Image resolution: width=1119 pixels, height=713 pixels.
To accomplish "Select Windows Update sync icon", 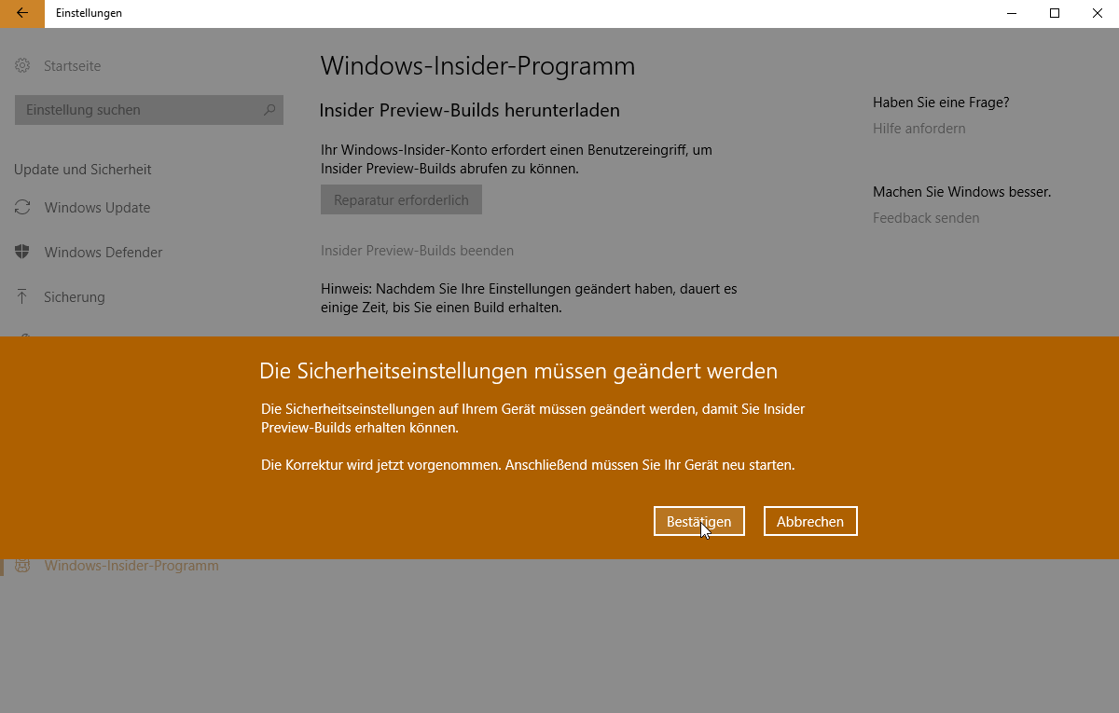I will click(x=22, y=208).
